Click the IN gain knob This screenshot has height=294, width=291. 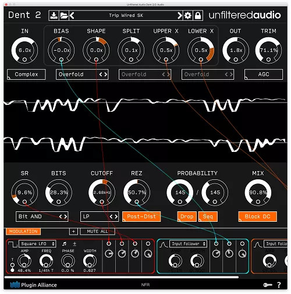click(24, 50)
